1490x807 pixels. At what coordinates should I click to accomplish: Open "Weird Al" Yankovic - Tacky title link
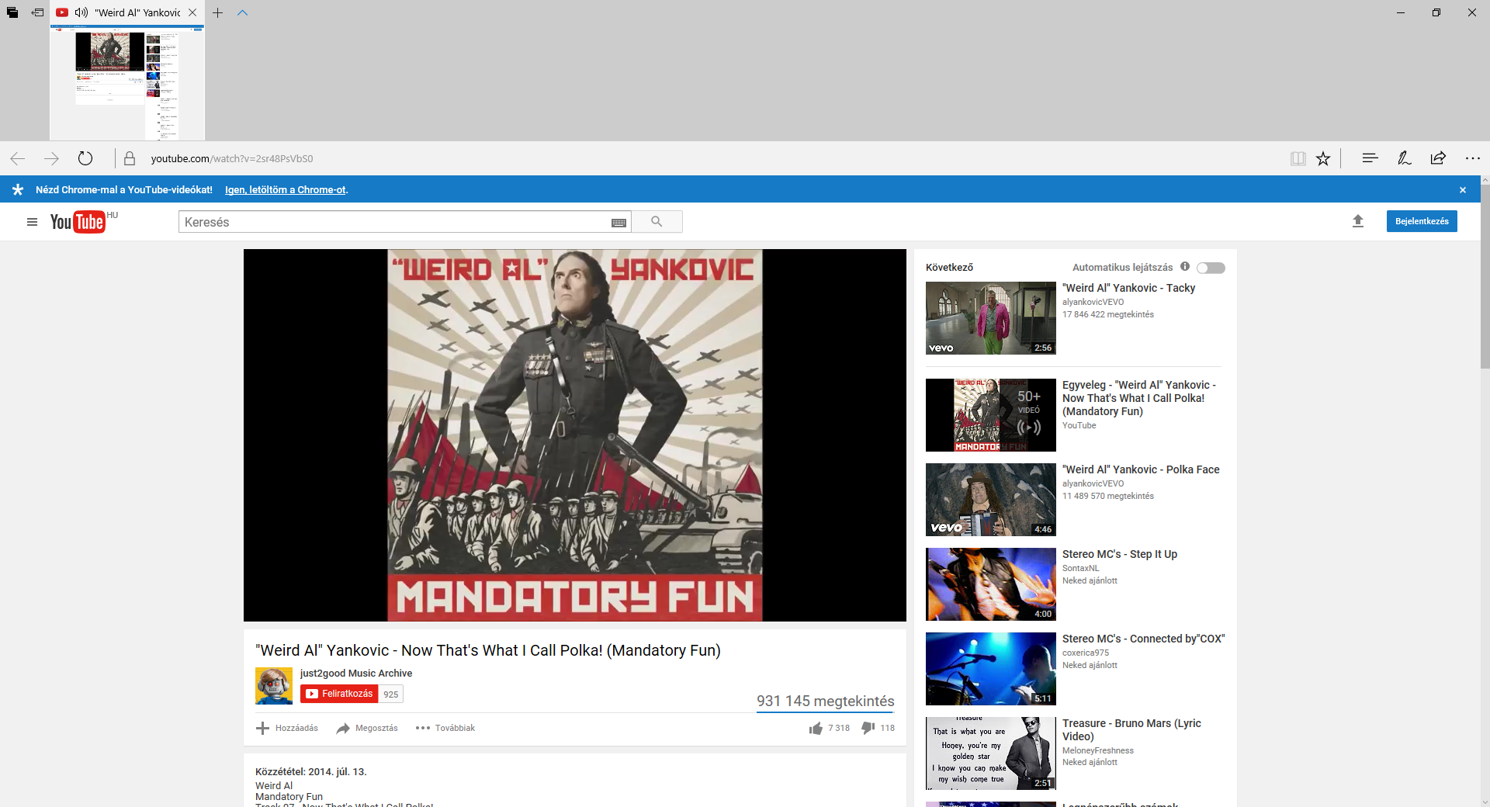(x=1128, y=288)
